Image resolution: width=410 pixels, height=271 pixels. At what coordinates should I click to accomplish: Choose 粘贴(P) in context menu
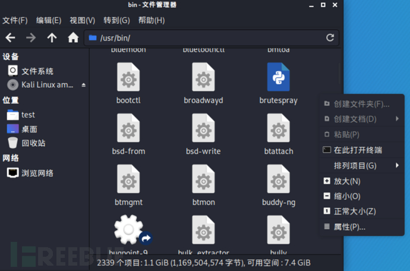coord(362,134)
